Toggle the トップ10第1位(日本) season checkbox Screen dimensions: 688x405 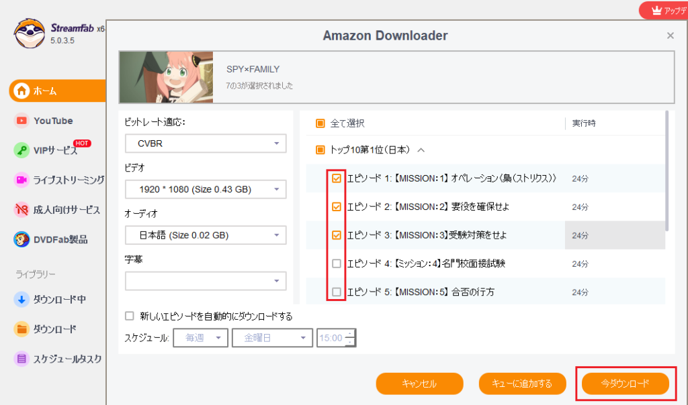click(x=320, y=150)
